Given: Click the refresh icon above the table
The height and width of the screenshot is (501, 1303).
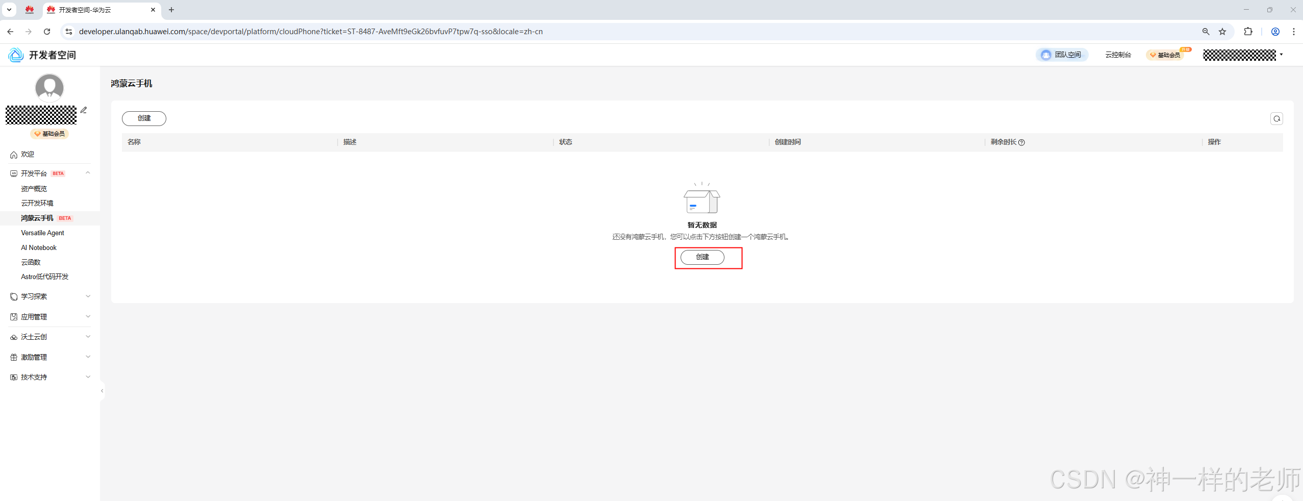Looking at the screenshot, I should (1276, 118).
